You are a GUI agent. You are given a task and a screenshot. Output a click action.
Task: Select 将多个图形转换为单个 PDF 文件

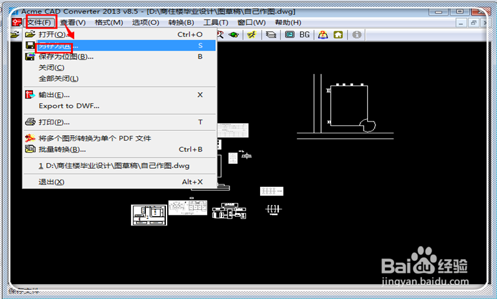pyautogui.click(x=120, y=138)
